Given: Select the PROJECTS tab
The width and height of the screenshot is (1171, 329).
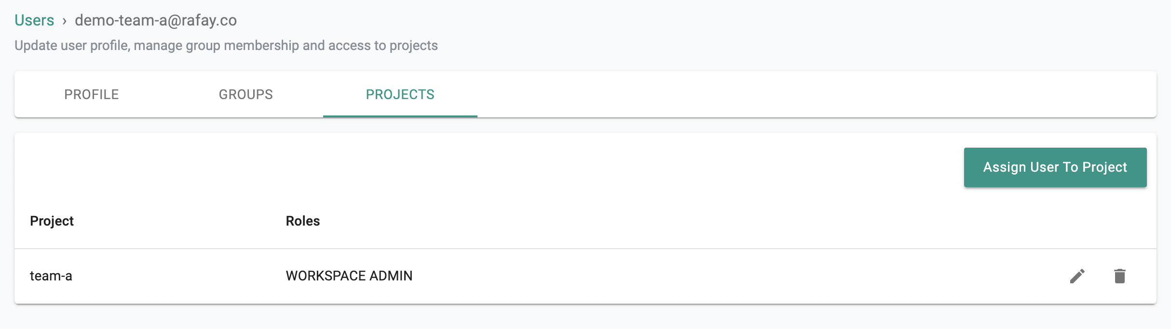Looking at the screenshot, I should coord(400,94).
